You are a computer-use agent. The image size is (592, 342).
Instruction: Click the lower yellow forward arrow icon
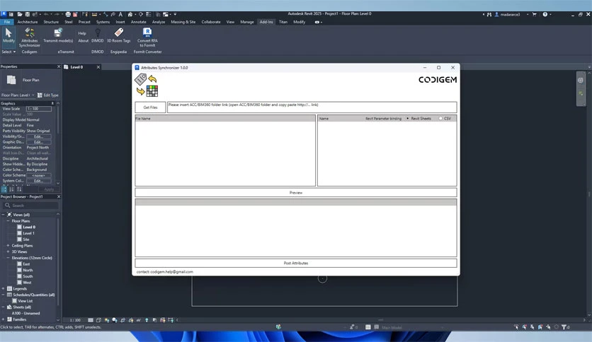coord(140,91)
